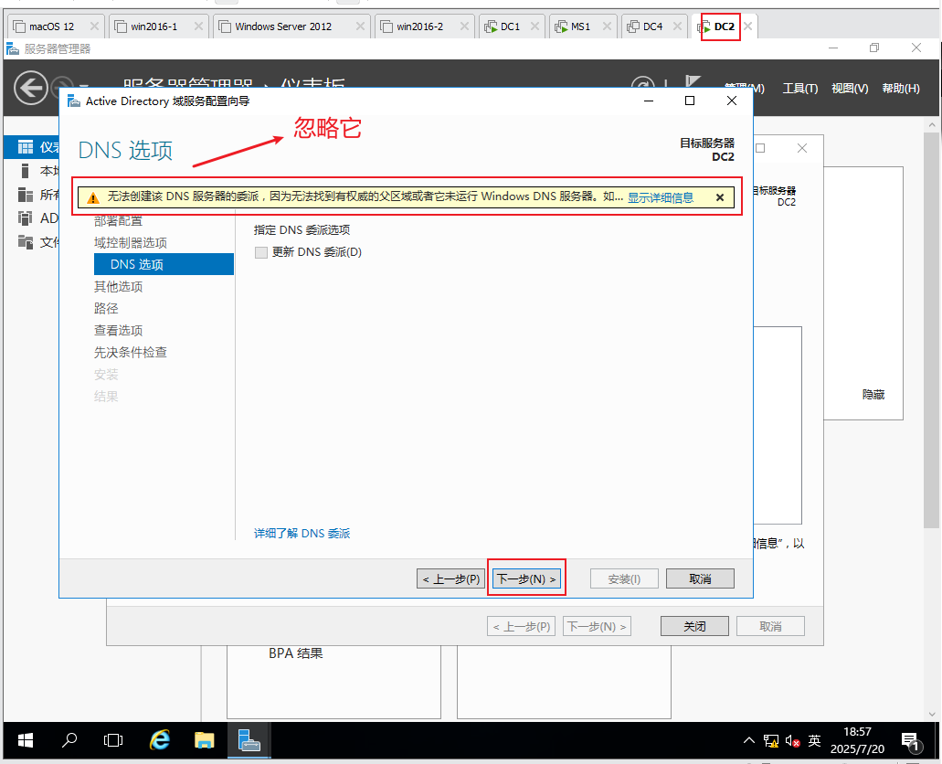Click the Install button in AD DS wizard
This screenshot has height=764, width=942.
tap(624, 578)
